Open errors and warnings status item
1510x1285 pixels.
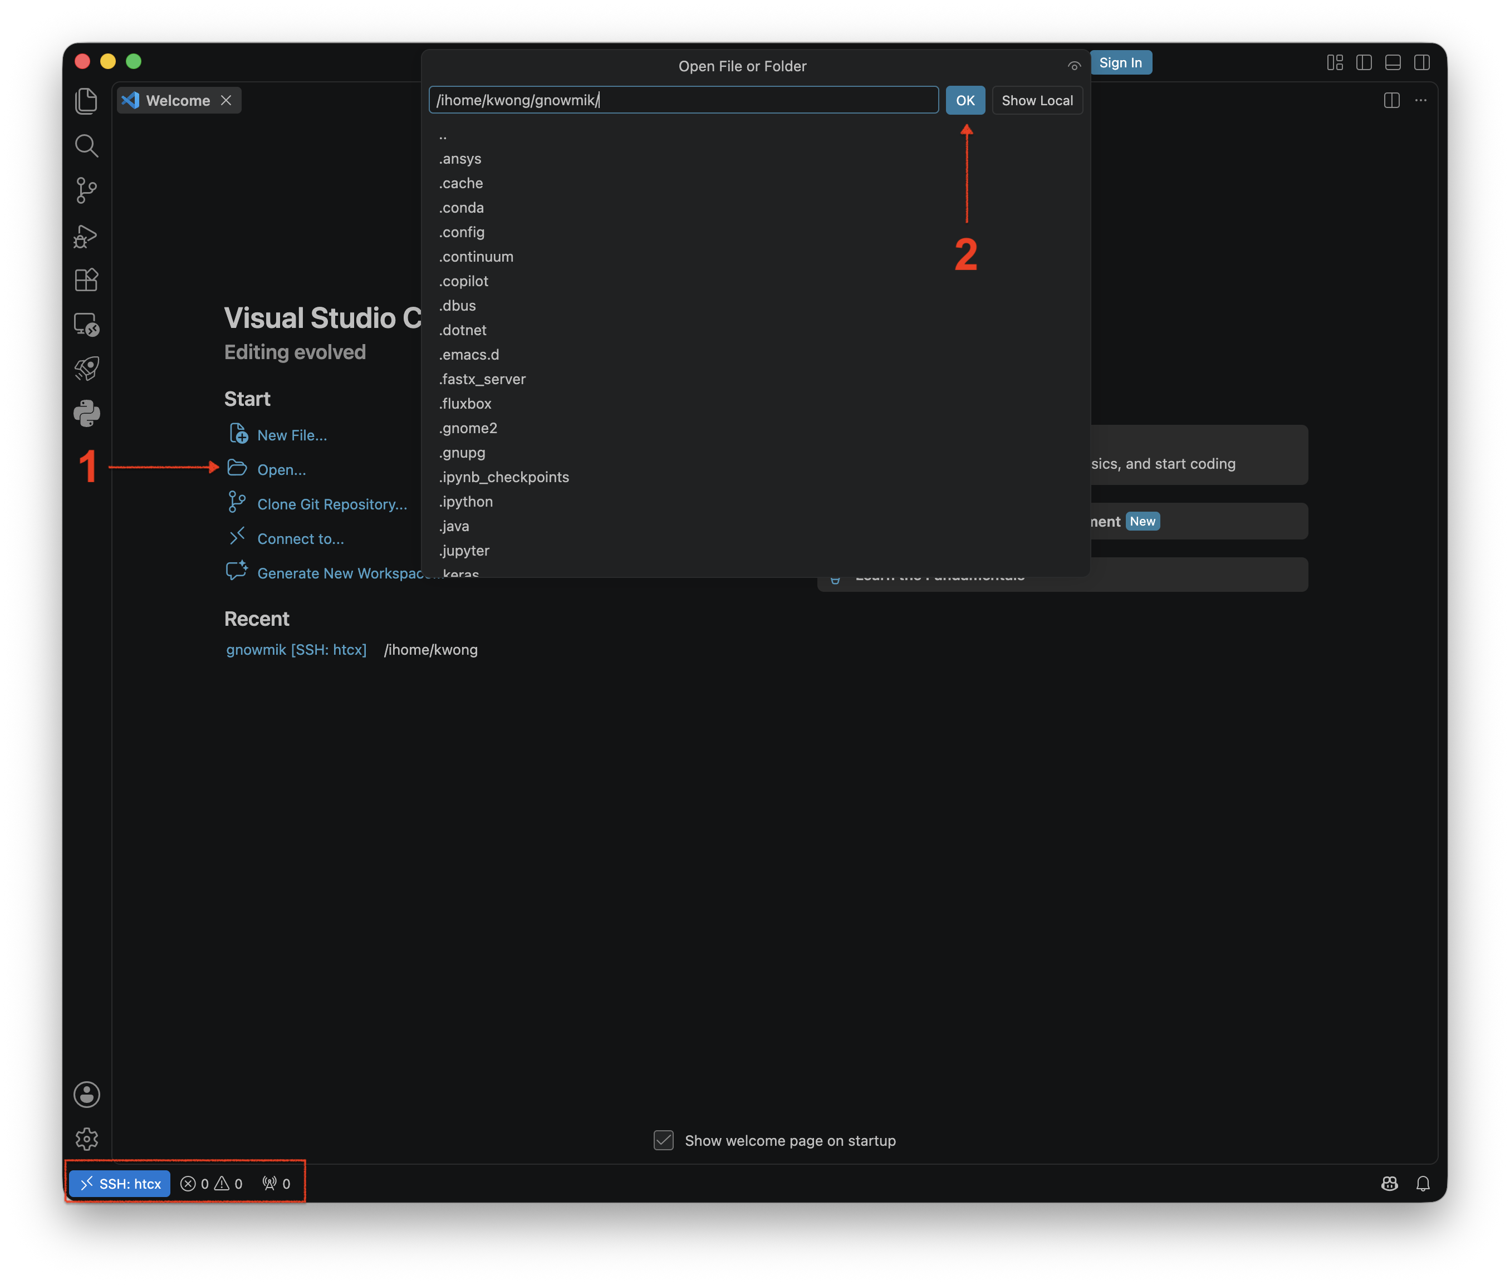click(x=211, y=1184)
